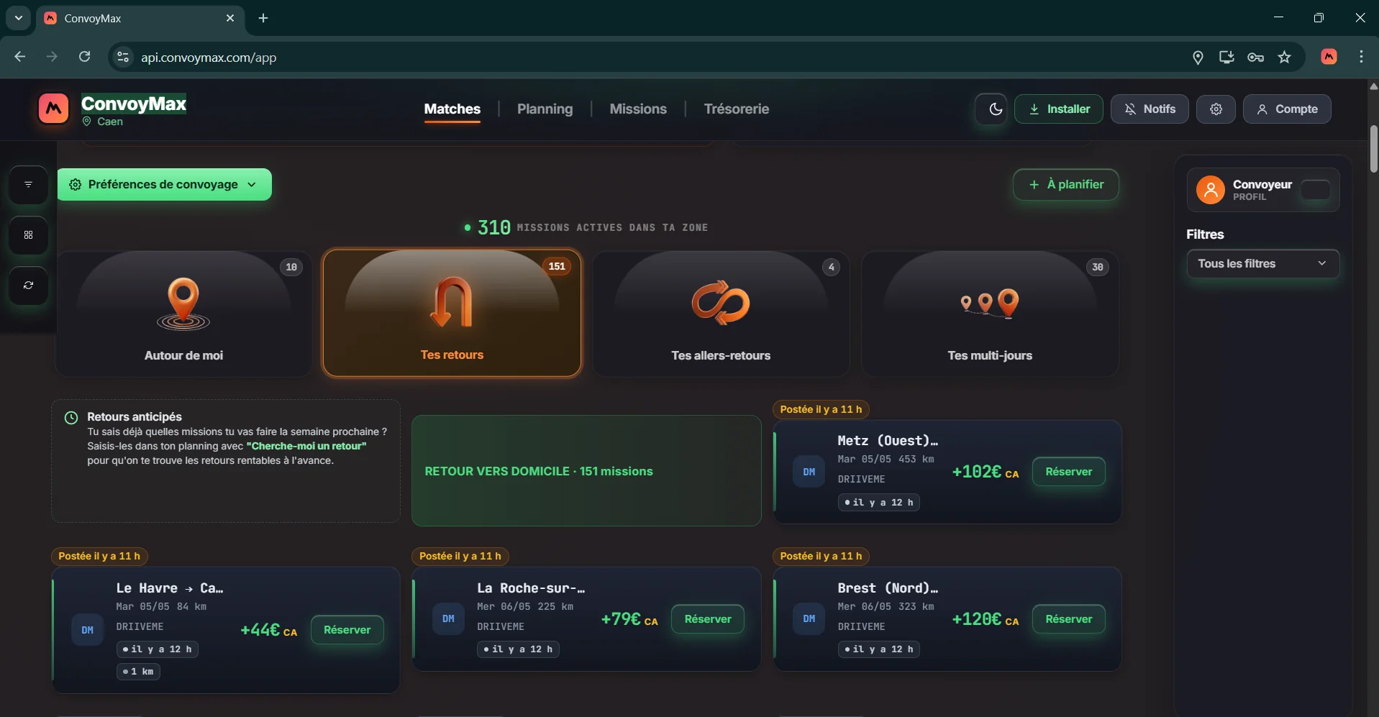
Task: Open Tous les filtres dropdown
Action: click(x=1262, y=264)
